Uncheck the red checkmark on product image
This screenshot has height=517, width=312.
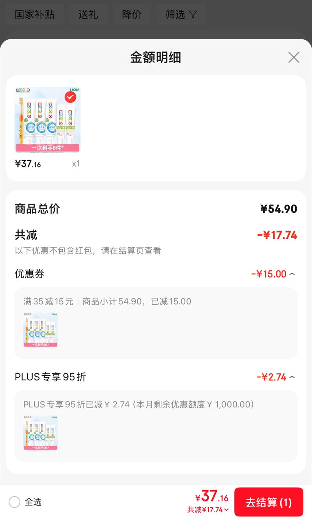point(70,96)
